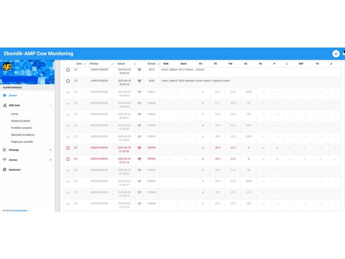
Task: Click the 4P logo in the sidebar
Action: coord(7,67)
